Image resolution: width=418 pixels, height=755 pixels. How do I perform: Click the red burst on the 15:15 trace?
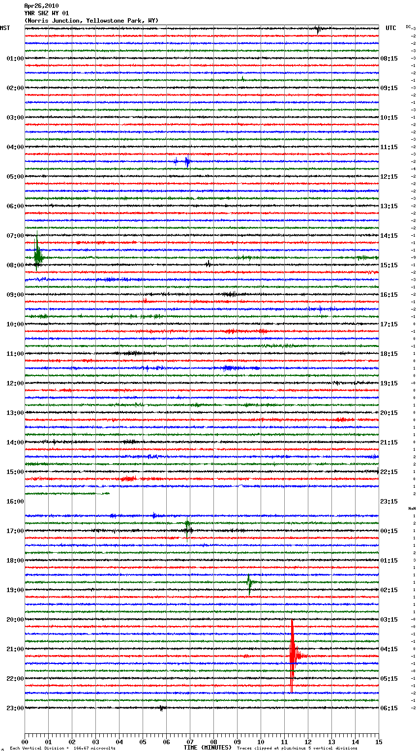[x=129, y=478]
